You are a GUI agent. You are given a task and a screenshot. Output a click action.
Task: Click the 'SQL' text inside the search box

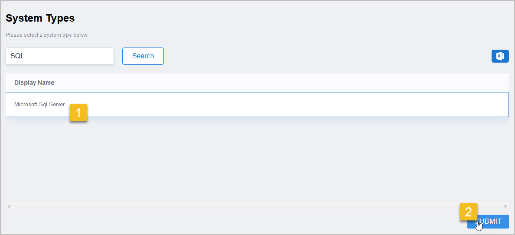pyautogui.click(x=17, y=56)
